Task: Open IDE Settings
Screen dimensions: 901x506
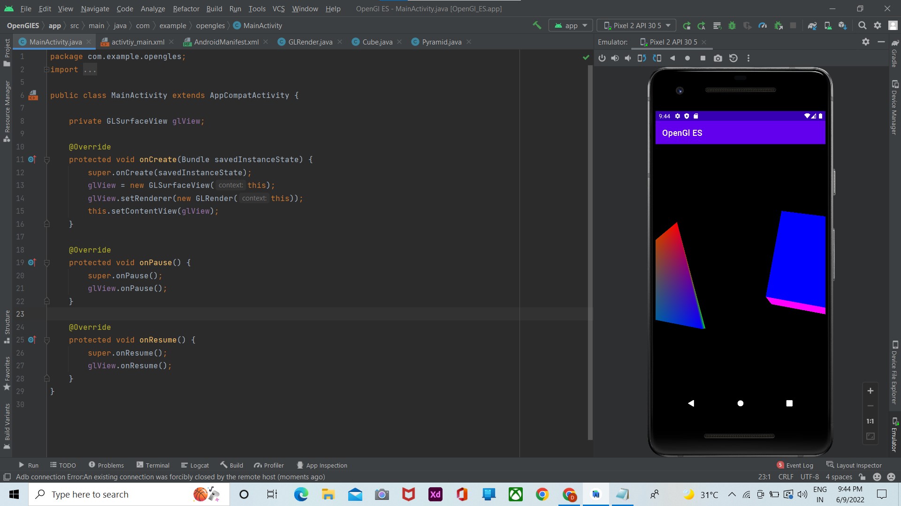Action: [878, 25]
